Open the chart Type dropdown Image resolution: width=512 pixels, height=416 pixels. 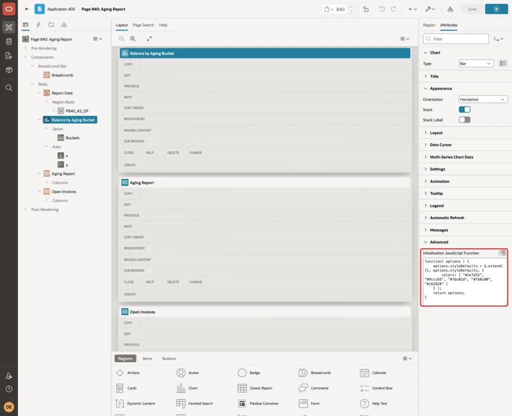[x=476, y=63]
